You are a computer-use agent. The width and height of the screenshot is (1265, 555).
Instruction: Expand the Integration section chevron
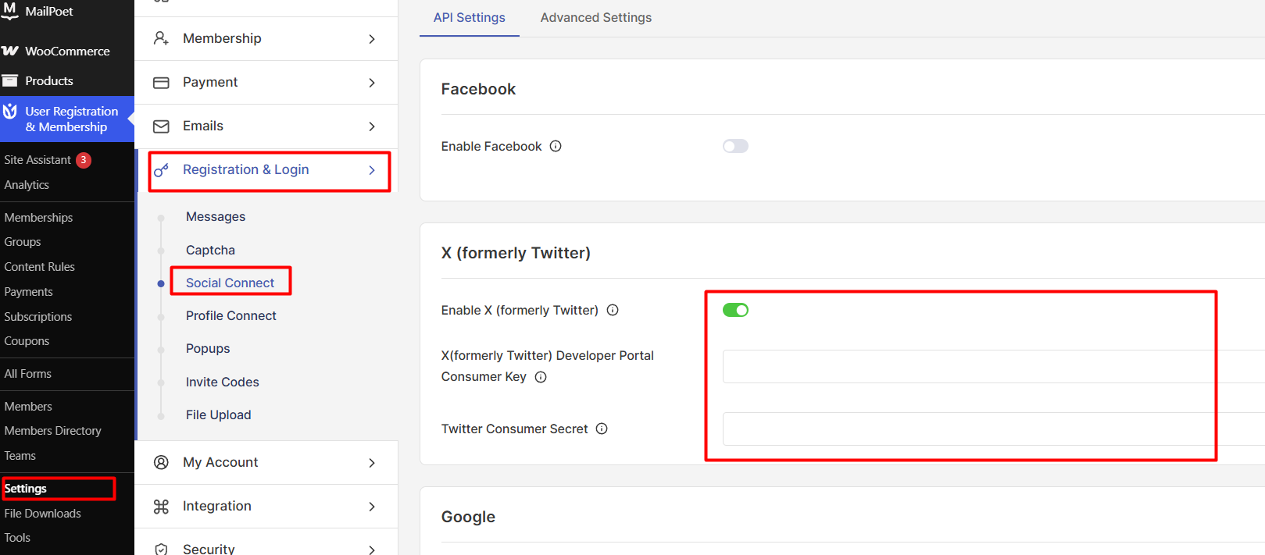click(x=372, y=507)
